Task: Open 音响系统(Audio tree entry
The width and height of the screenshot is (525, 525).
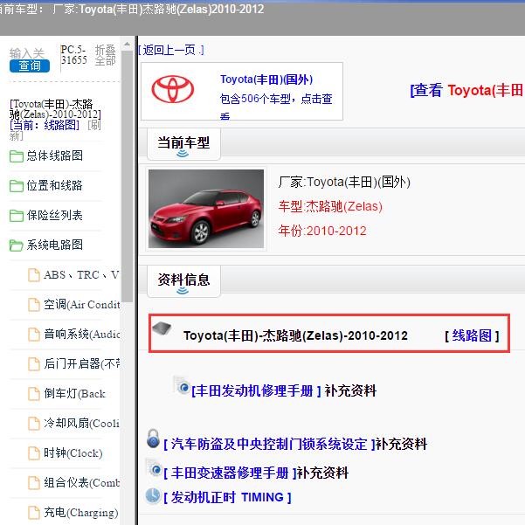Action: tap(82, 335)
